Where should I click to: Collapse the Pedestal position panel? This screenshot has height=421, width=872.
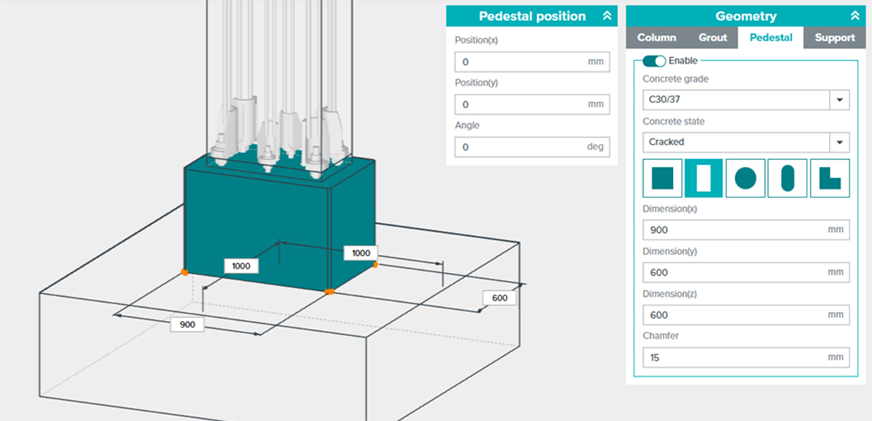point(607,16)
